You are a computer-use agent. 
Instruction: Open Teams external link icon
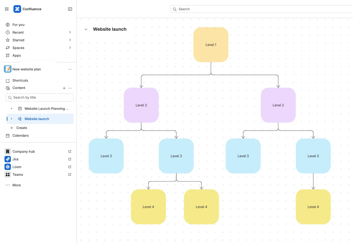pos(70,174)
